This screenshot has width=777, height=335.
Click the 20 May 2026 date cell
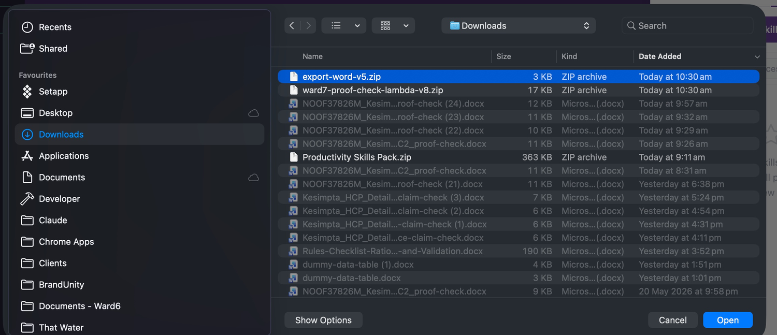(688, 292)
